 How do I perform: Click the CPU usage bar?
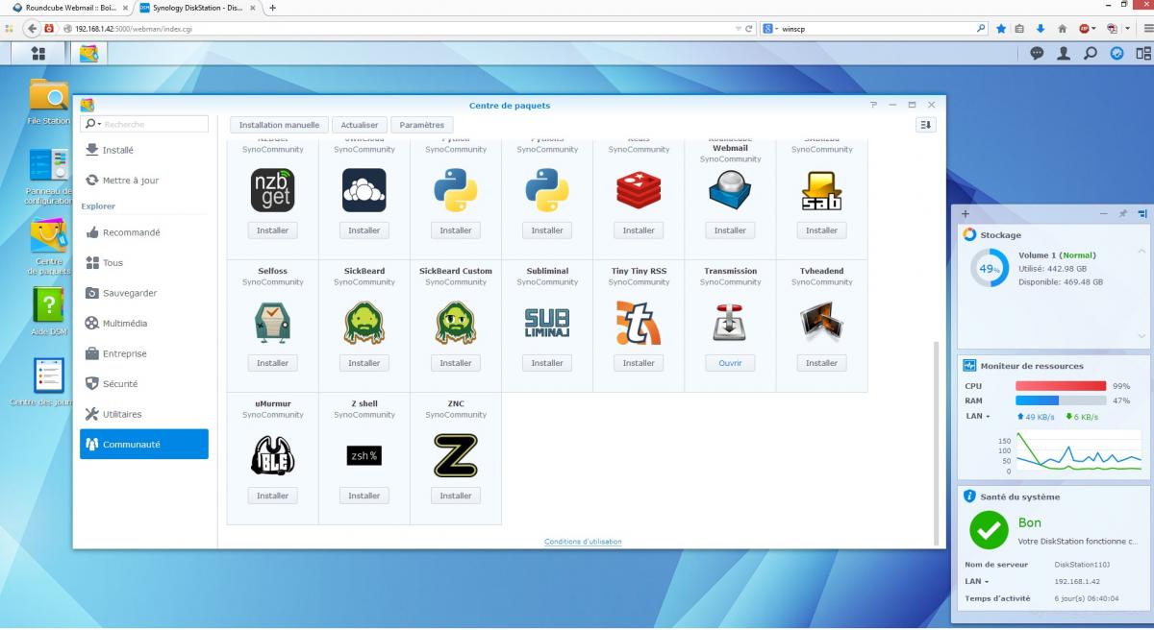pyautogui.click(x=1061, y=386)
